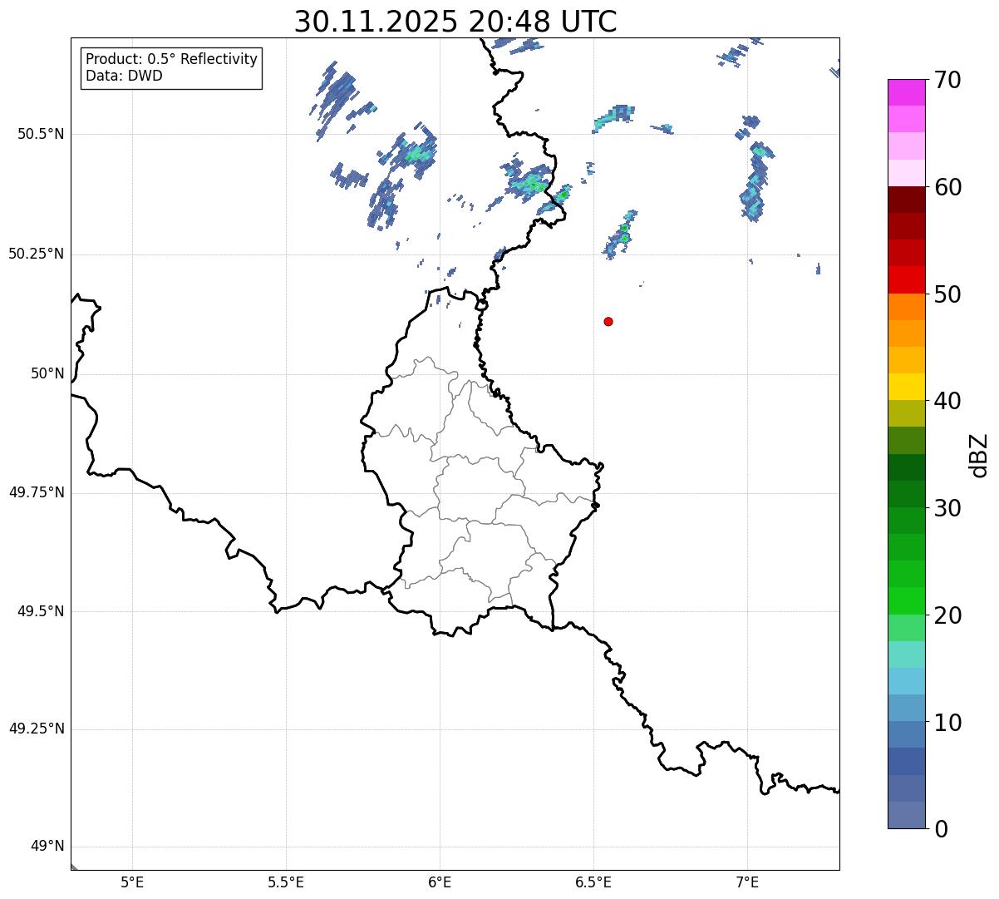The height and width of the screenshot is (899, 999).
Task: Select the title text 30.11.2025 20:48 UTC
Action: [455, 21]
